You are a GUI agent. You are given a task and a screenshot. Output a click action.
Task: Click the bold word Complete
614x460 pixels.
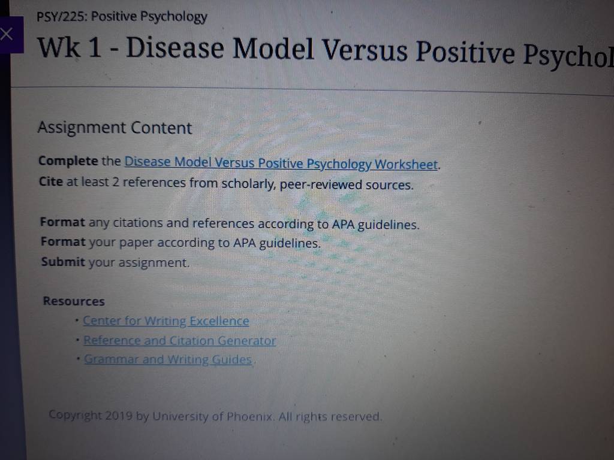click(x=68, y=161)
